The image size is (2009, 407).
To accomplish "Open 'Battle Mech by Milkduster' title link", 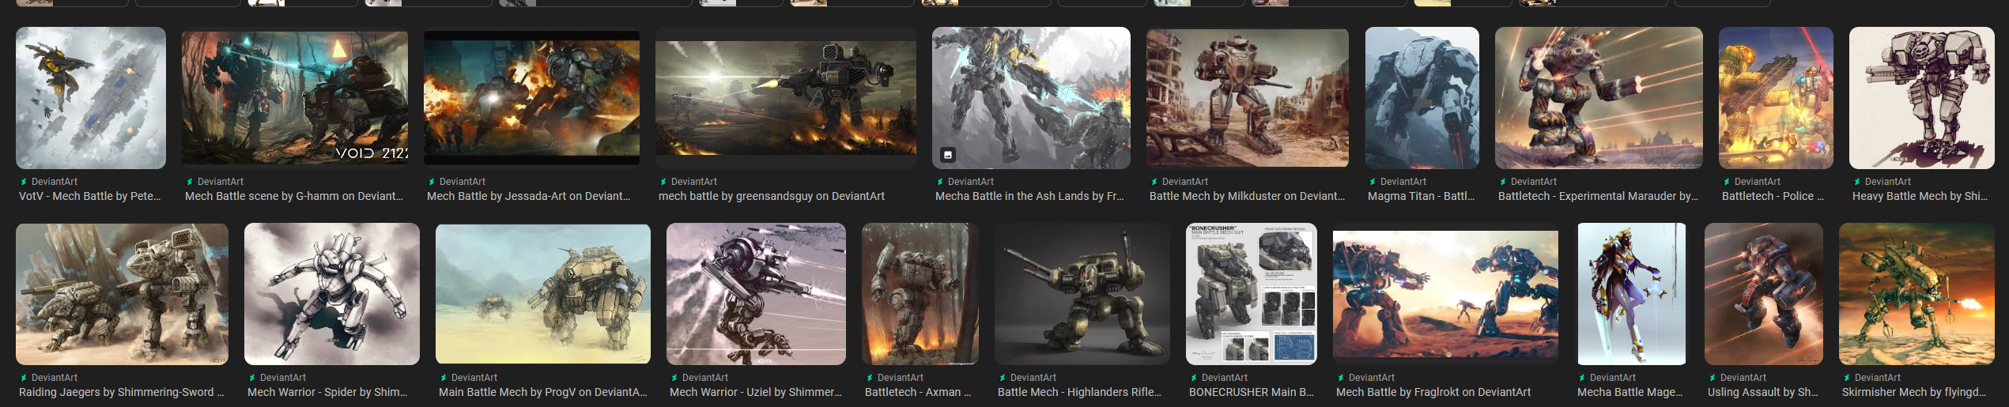I will click(1247, 196).
